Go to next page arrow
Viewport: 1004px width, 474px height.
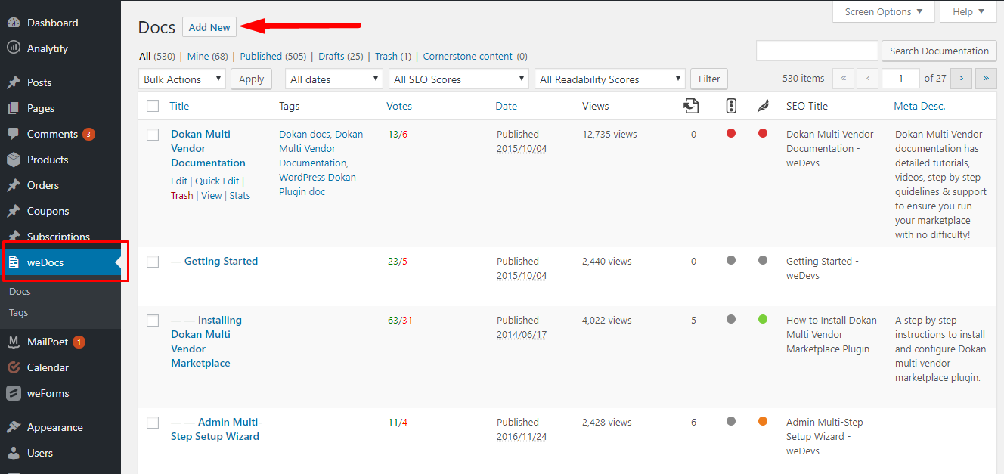[961, 78]
